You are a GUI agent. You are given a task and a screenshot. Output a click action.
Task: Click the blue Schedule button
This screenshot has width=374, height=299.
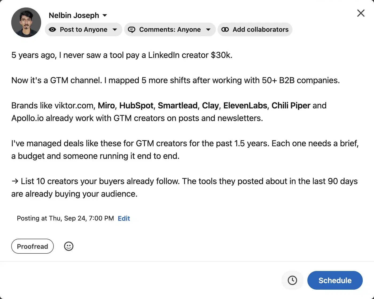tap(335, 280)
